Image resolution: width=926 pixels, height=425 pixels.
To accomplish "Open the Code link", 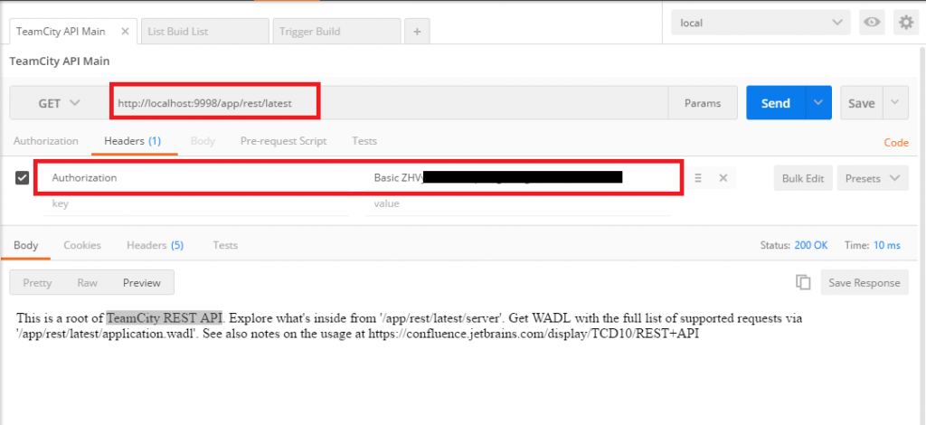I will point(896,142).
